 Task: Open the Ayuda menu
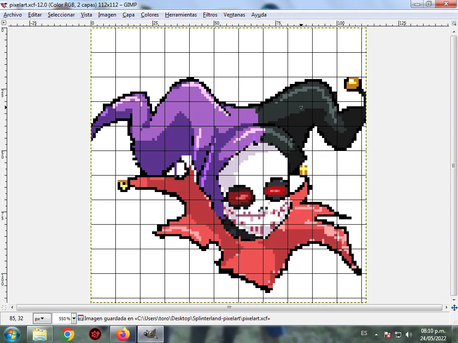pyautogui.click(x=259, y=15)
